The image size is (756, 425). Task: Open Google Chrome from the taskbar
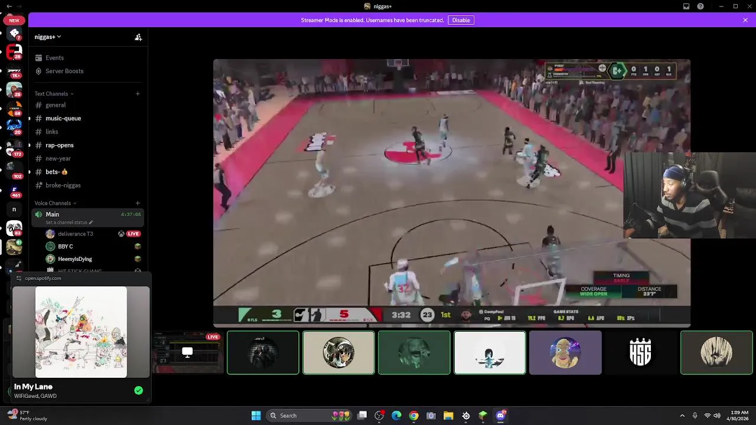pos(413,416)
